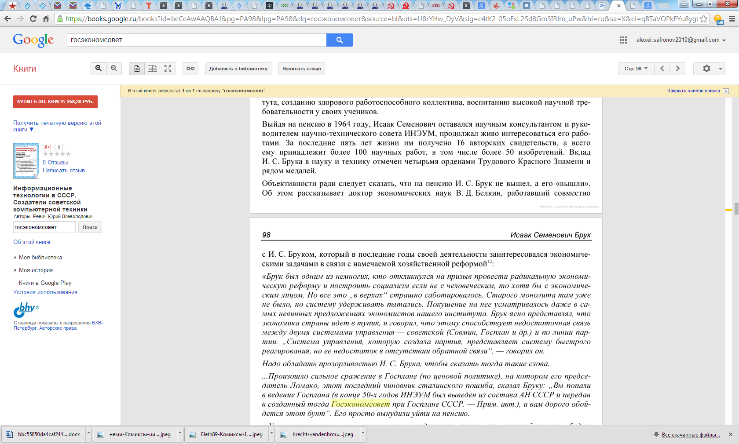Image resolution: width=739 pixels, height=444 pixels.
Task: Click the book cover thumbnail
Action: point(26,161)
